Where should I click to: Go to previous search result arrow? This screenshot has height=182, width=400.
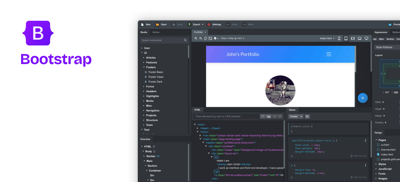(274, 116)
